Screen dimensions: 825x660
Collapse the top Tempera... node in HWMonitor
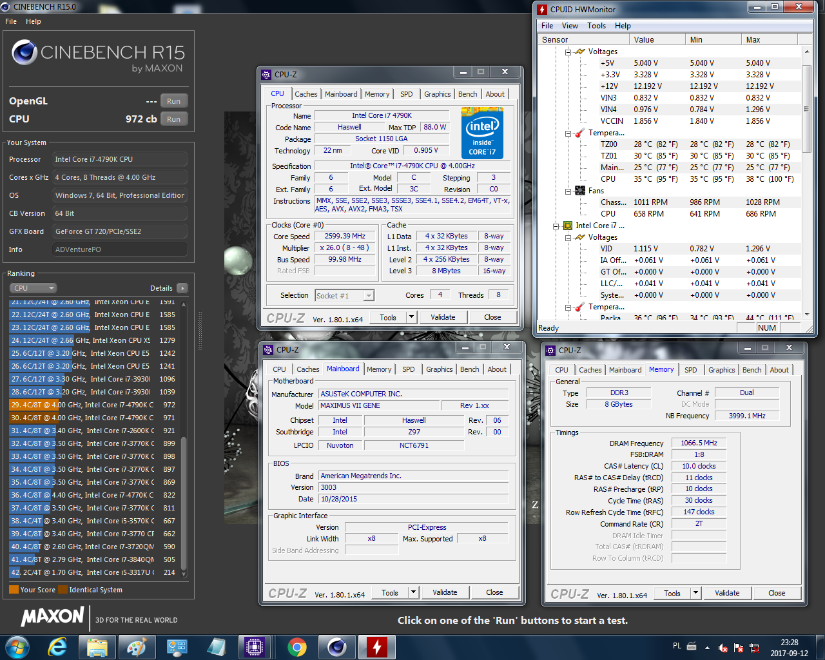click(568, 133)
